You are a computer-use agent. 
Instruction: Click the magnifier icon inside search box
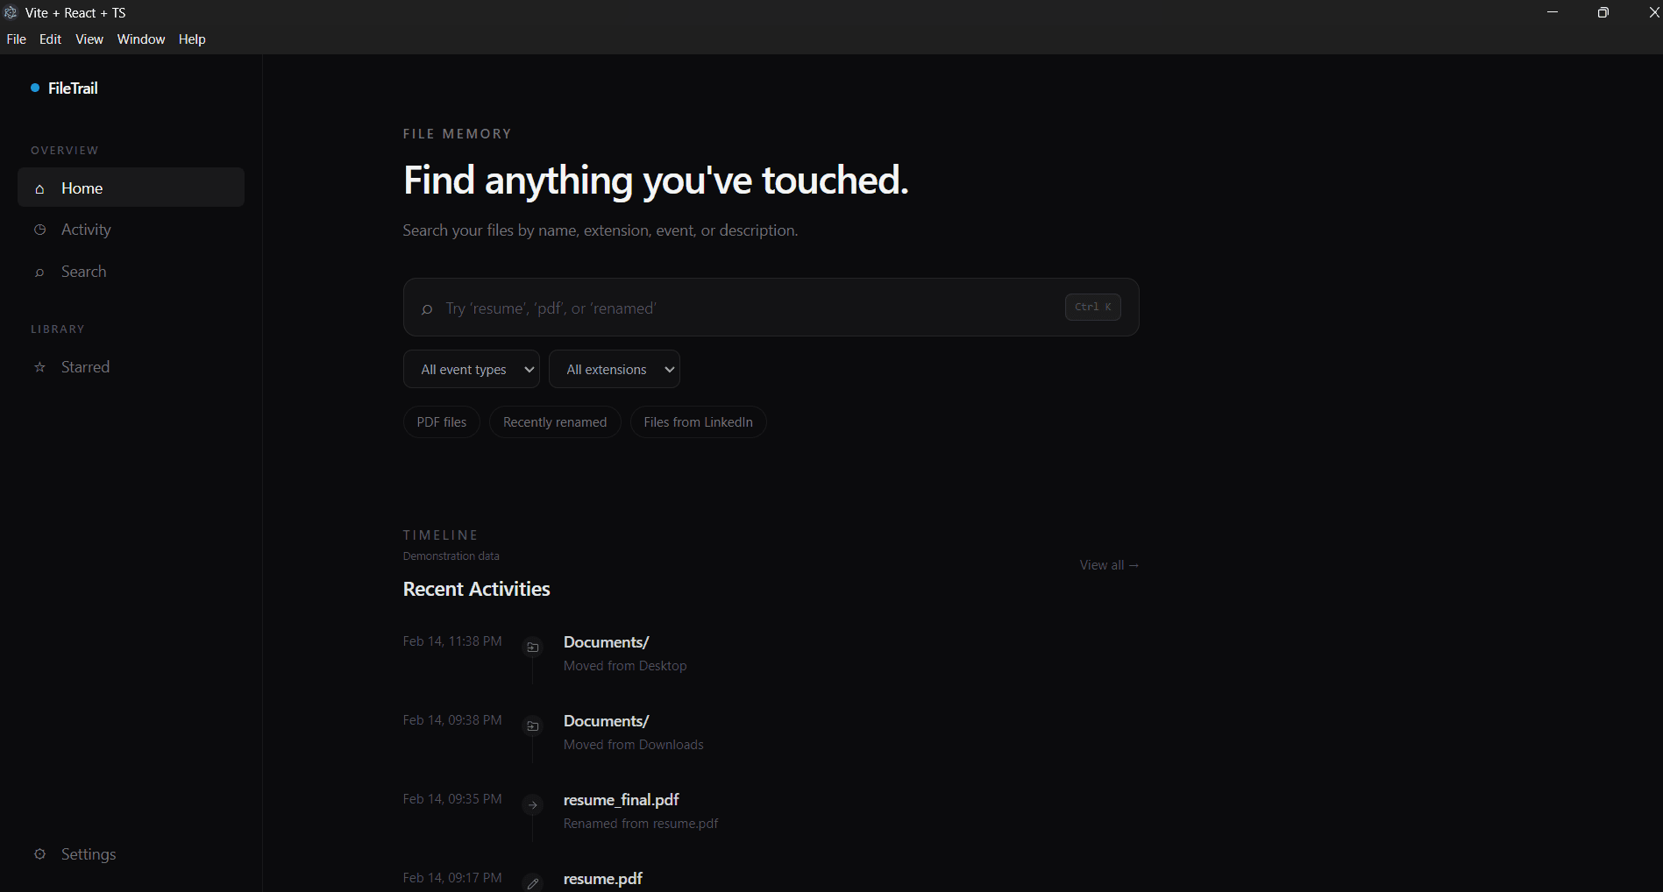point(427,309)
